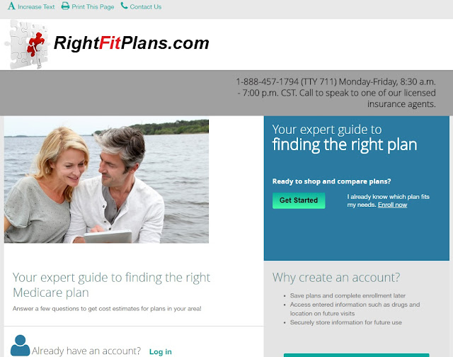453x357 pixels.
Task: Click the Why create an account heading
Action: [336, 277]
